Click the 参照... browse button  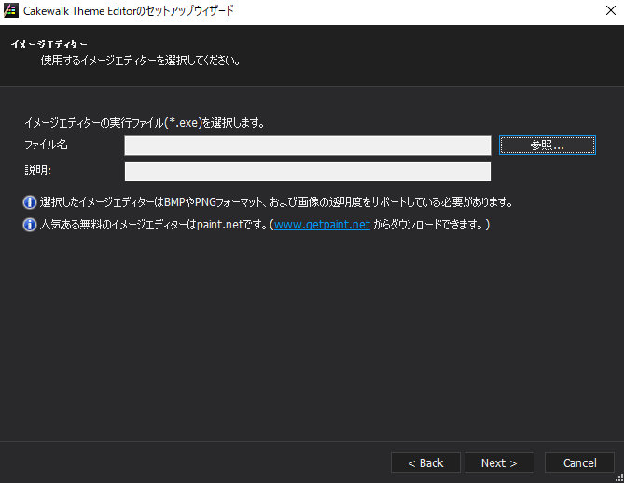coord(548,145)
